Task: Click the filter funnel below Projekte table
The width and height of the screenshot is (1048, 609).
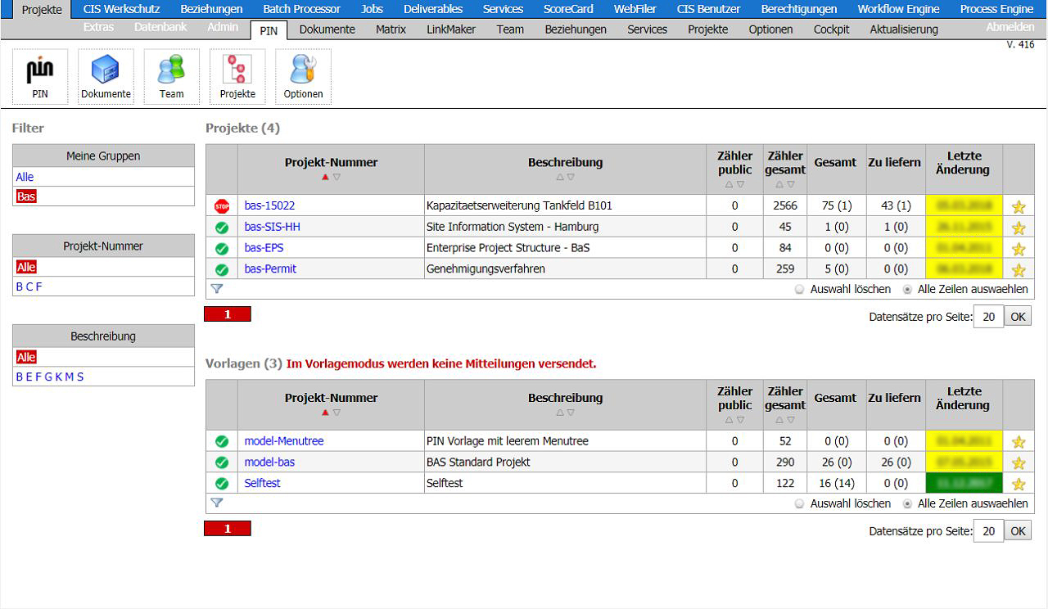Action: (x=217, y=289)
